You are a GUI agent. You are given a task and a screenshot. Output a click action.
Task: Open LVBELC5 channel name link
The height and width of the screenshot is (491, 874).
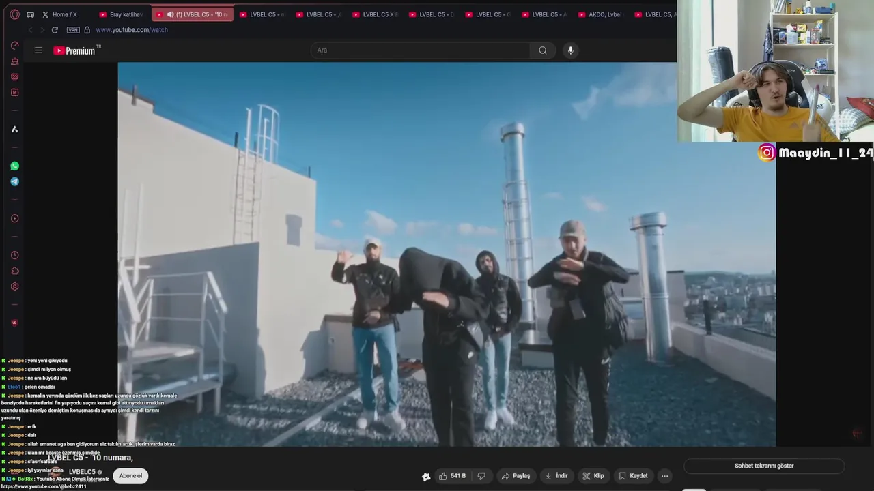pyautogui.click(x=82, y=472)
